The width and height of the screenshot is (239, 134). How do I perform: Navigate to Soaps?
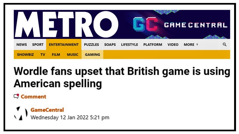click(x=110, y=45)
